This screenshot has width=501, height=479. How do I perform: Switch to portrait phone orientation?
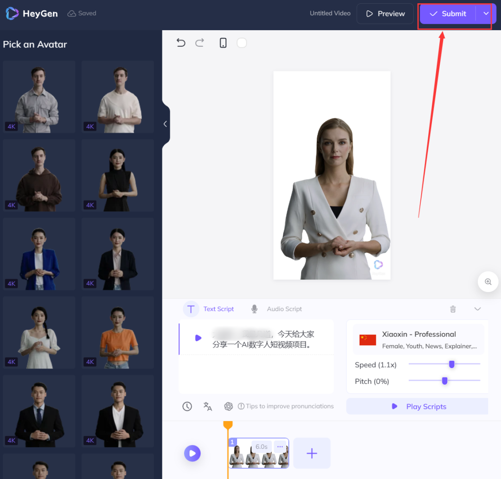click(223, 43)
